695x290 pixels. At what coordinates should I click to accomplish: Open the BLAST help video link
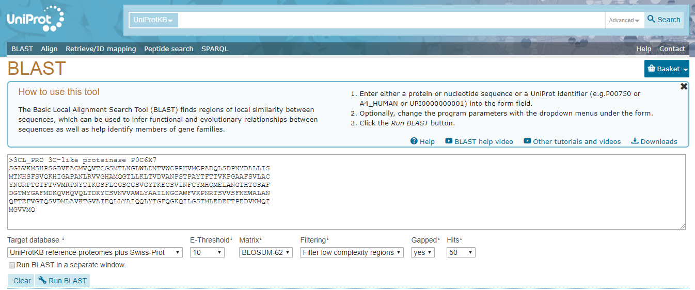(479, 141)
